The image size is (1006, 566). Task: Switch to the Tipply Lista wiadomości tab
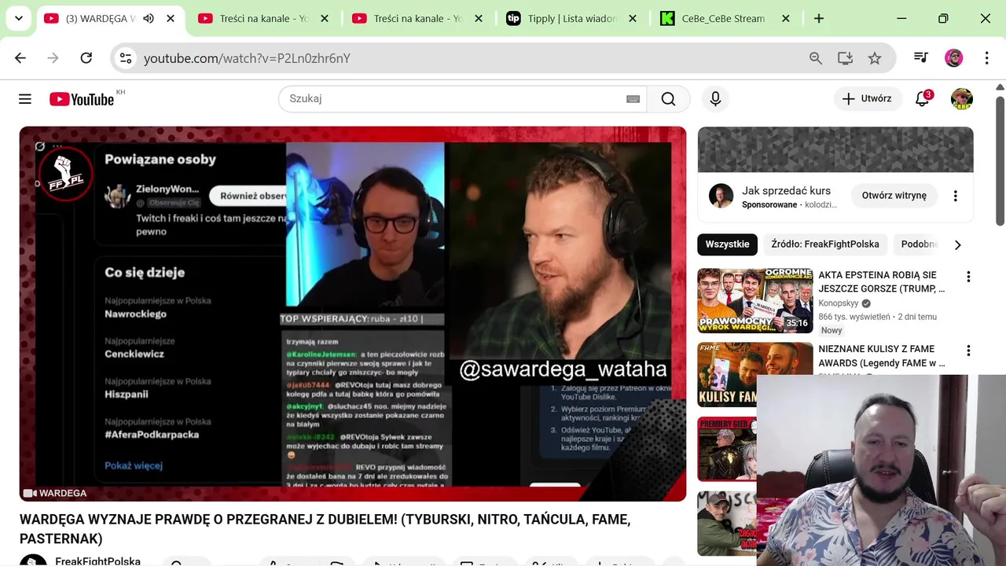point(573,18)
